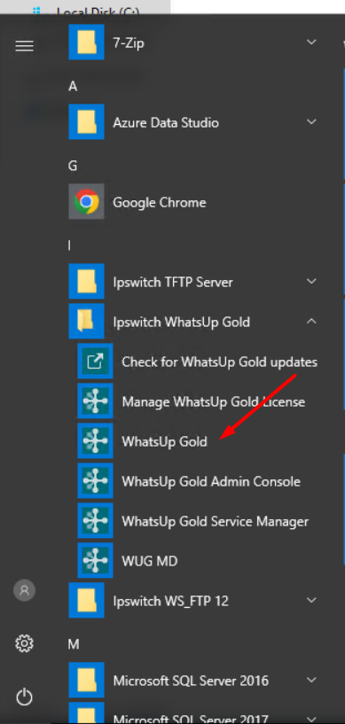Click the Ipswitch WhatsUp Gold label
345x724 pixels.
[x=182, y=322]
